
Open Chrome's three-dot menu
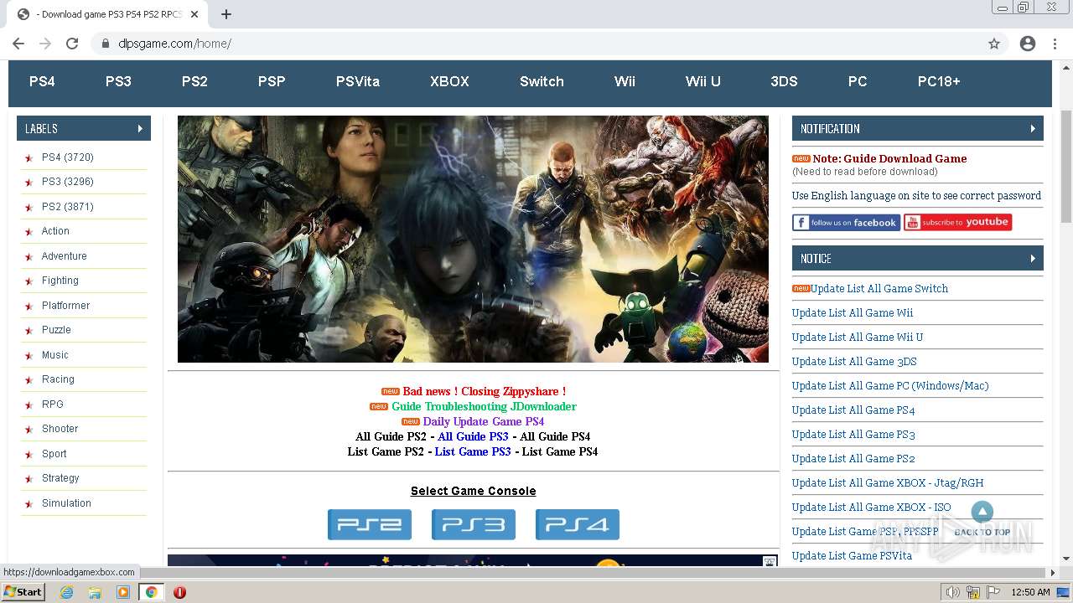click(1055, 44)
